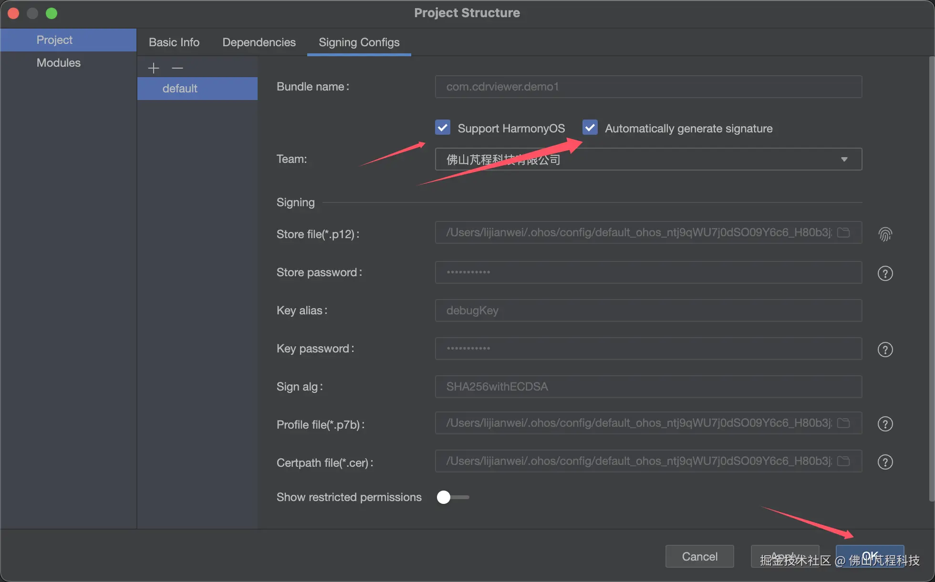Open the Dependencies tab
Image resolution: width=935 pixels, height=582 pixels.
tap(259, 42)
